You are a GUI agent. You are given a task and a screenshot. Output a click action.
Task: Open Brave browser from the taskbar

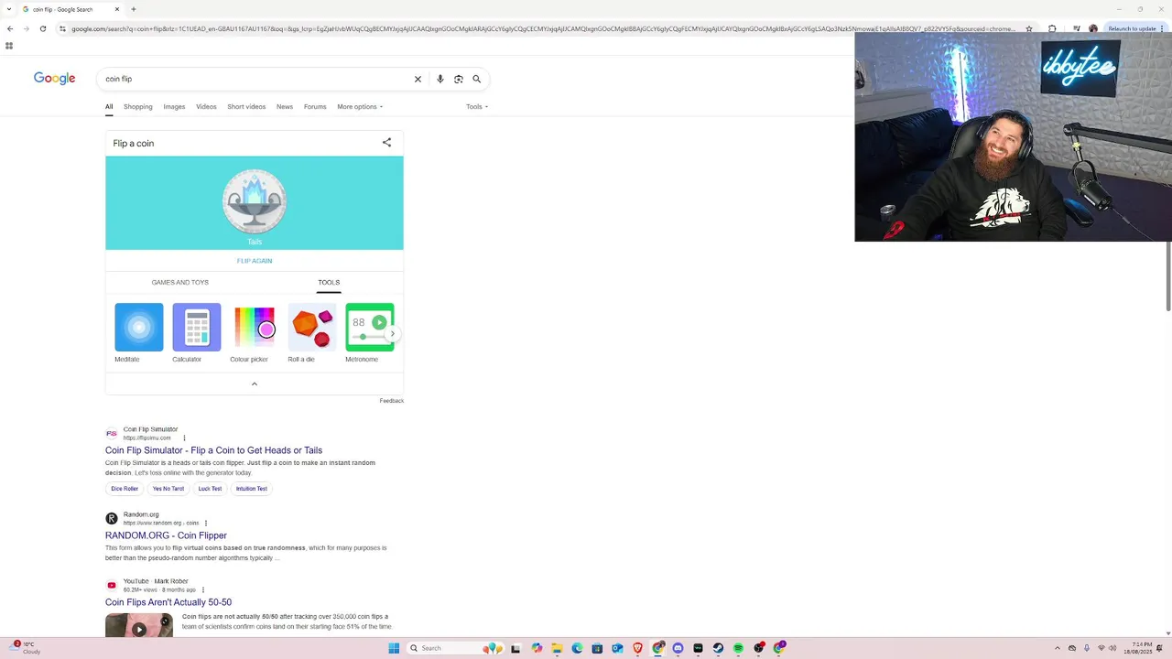tap(637, 648)
